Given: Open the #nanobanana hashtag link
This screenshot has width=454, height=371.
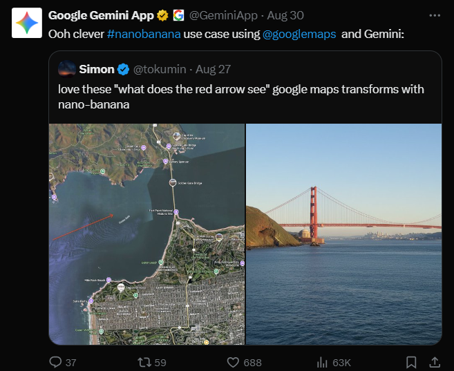Looking at the screenshot, I should (x=144, y=33).
